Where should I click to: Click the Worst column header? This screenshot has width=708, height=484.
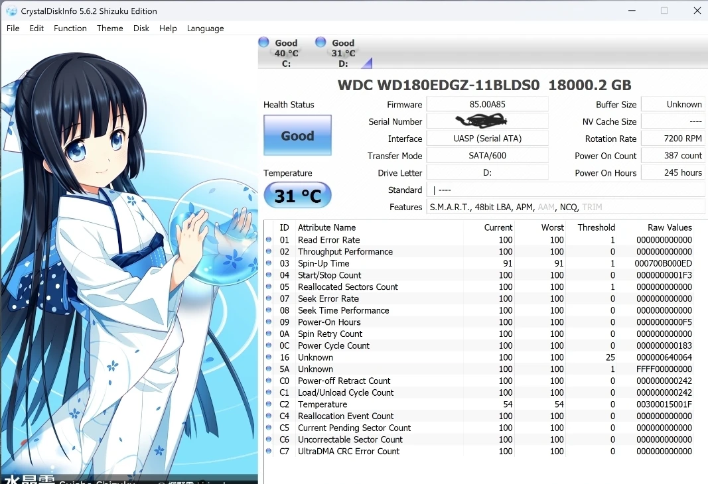[x=553, y=227]
